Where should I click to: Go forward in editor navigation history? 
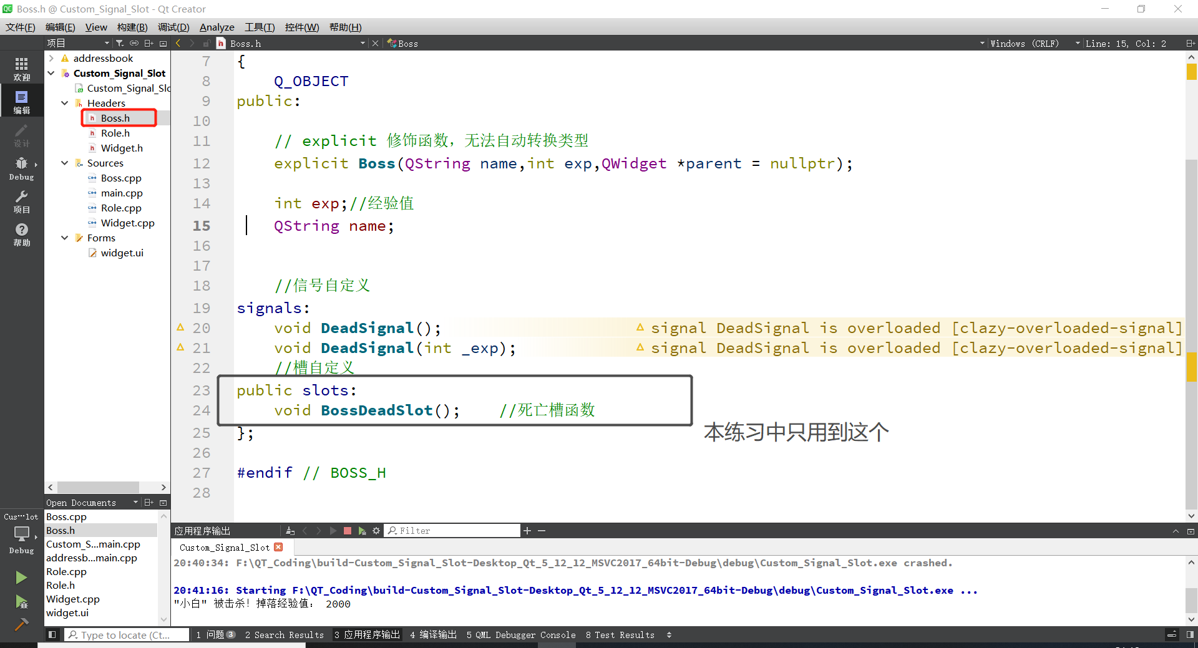pos(192,43)
